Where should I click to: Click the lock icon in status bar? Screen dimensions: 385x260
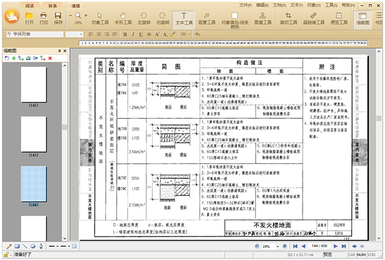coord(7,255)
